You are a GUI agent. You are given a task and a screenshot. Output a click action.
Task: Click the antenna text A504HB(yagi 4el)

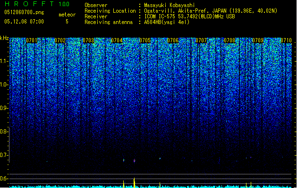[x=167, y=22]
